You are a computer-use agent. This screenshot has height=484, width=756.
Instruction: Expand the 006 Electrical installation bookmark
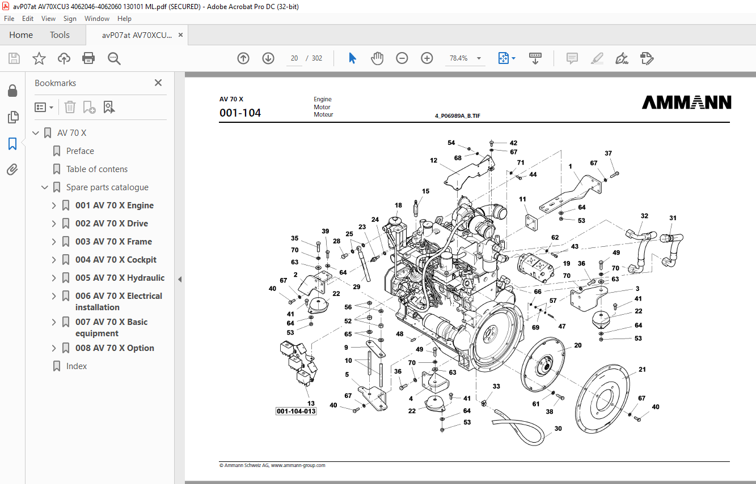[x=54, y=296]
